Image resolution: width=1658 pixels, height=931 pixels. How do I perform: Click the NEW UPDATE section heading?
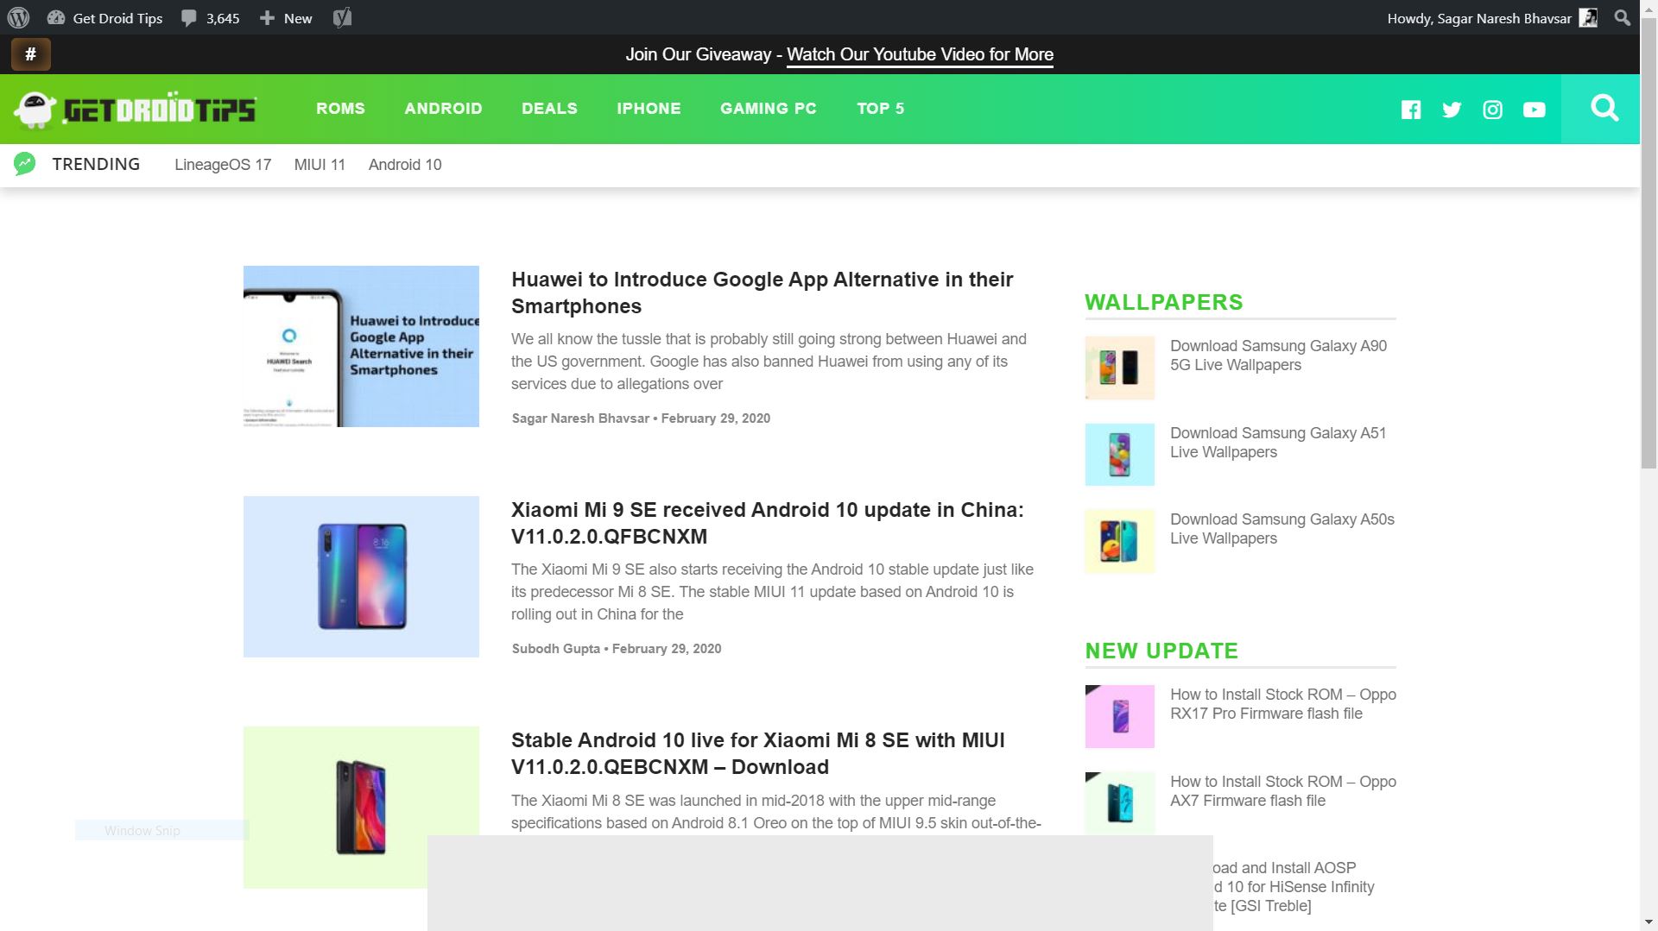coord(1161,651)
